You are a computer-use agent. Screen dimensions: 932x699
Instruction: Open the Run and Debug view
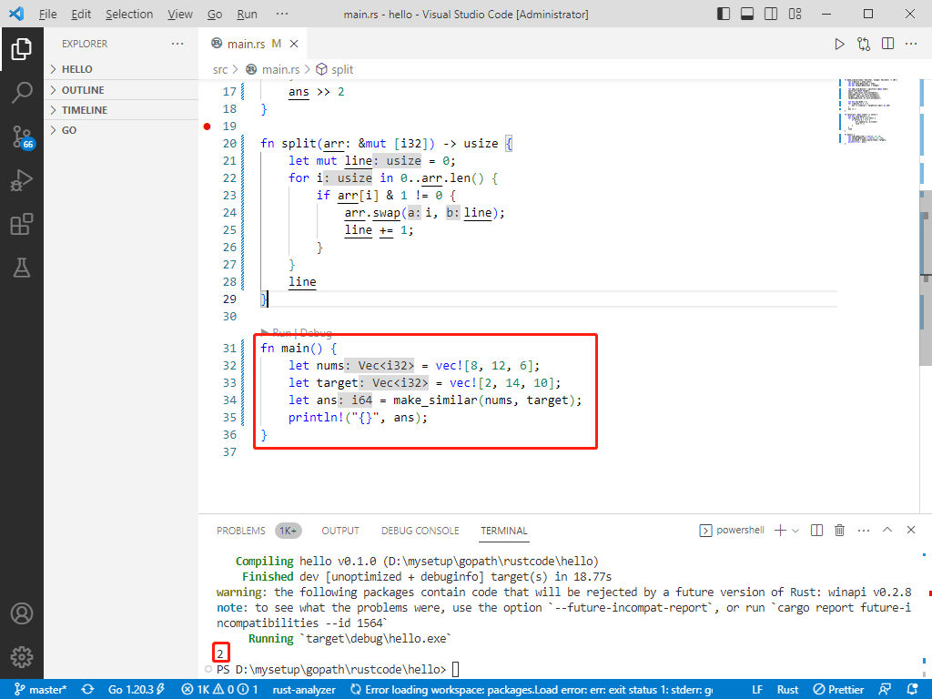[22, 180]
